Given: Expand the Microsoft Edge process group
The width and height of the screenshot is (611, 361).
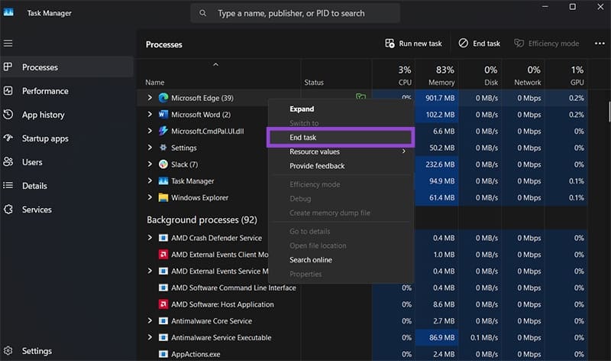Looking at the screenshot, I should (150, 98).
